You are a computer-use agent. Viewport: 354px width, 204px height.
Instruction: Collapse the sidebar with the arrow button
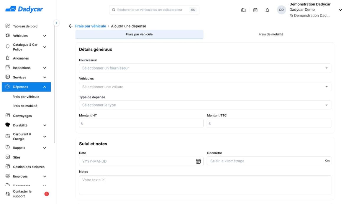(56, 23)
